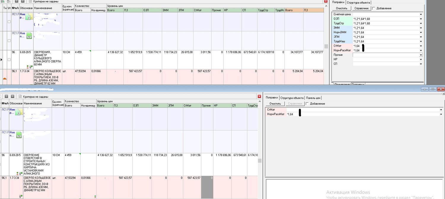
Task: Click first tree-view icon in upper window toolbar corner
Action: (x=2, y=1)
